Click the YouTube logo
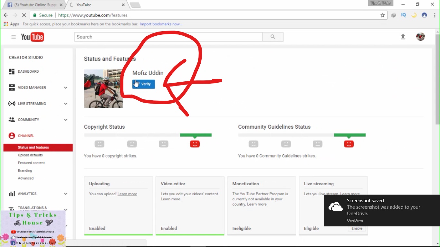440x247 pixels. (32, 37)
